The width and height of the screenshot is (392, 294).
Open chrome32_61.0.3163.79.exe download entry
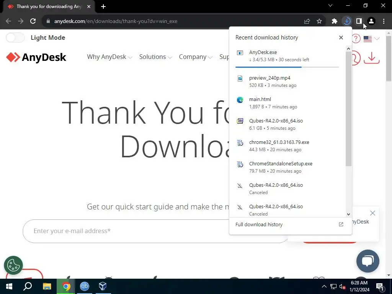pos(287,146)
